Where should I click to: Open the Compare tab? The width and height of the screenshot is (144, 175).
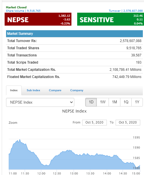(55, 90)
